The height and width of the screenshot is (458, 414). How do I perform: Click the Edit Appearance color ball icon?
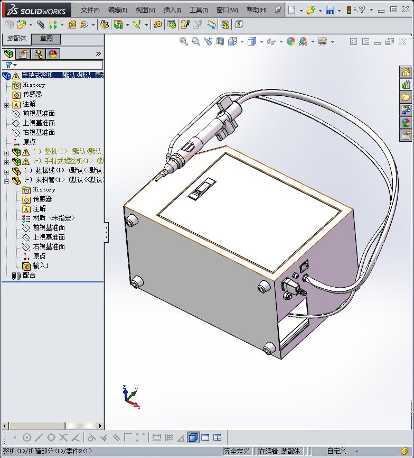(x=290, y=41)
